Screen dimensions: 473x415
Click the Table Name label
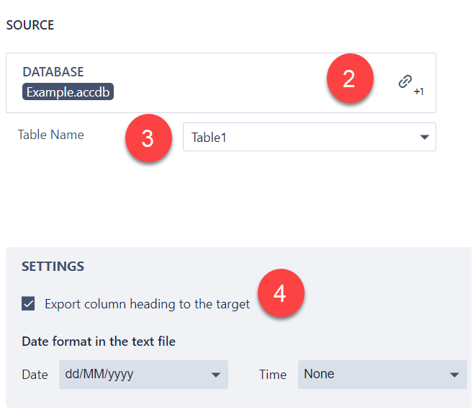[50, 135]
